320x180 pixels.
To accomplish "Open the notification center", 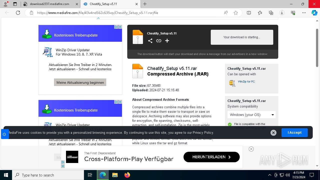I will [312, 175].
